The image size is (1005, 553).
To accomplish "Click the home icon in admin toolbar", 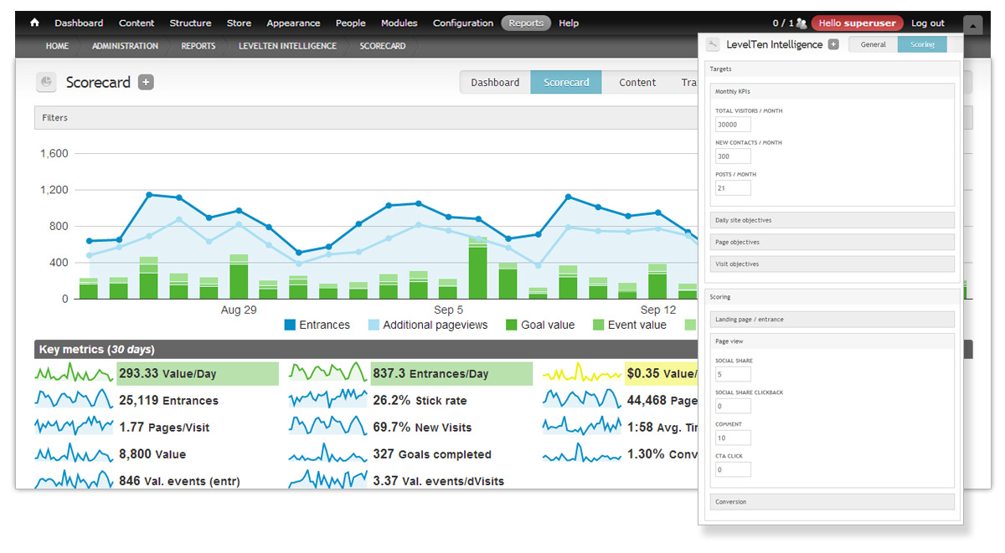I will click(34, 23).
